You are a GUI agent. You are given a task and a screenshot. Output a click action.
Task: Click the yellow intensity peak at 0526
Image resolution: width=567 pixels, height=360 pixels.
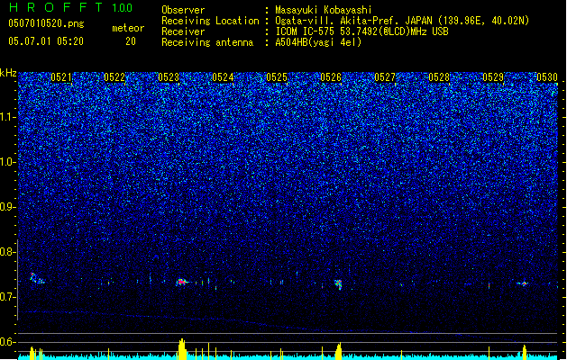point(339,351)
